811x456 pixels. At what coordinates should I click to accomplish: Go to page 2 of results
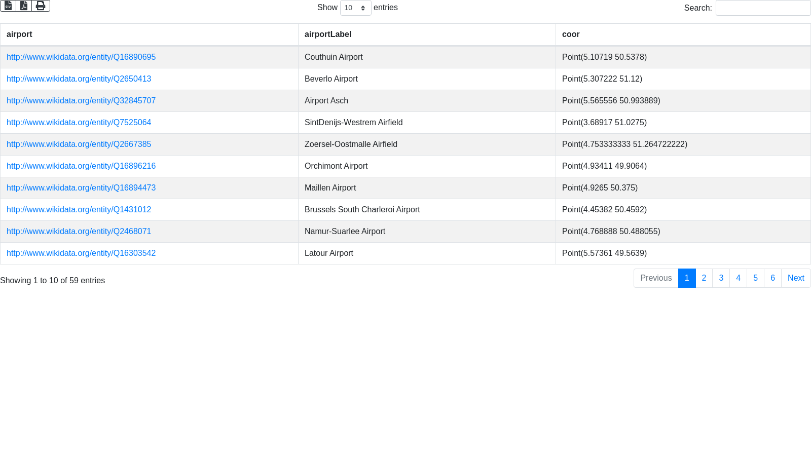[704, 278]
